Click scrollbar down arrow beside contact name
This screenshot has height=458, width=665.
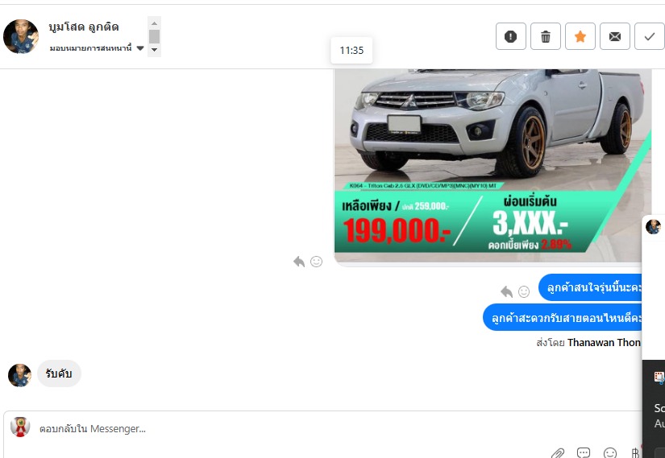pyautogui.click(x=155, y=50)
